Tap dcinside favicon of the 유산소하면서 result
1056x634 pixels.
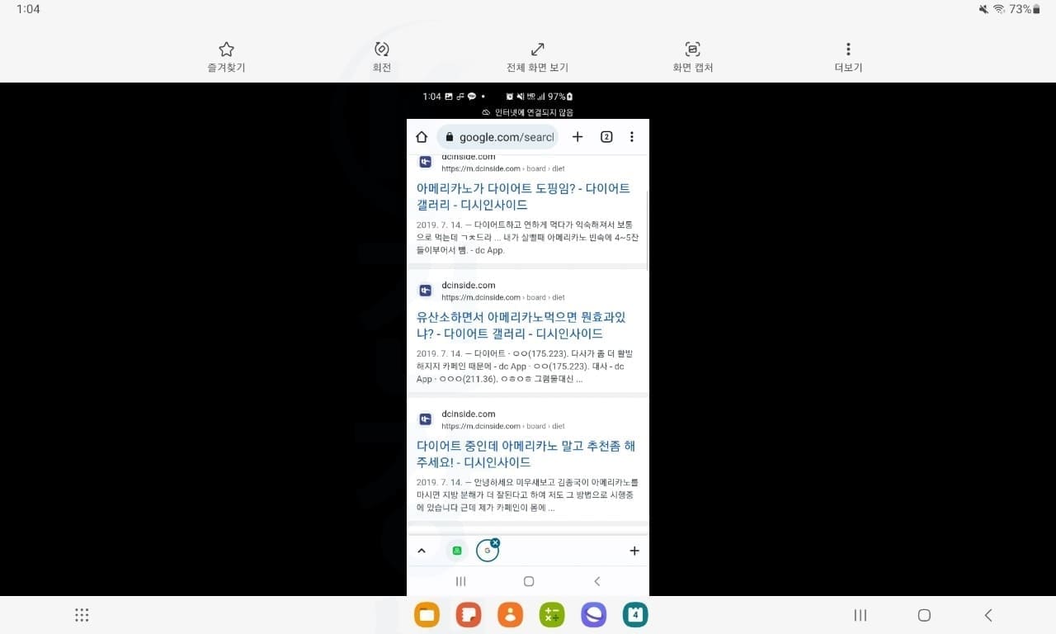click(426, 291)
